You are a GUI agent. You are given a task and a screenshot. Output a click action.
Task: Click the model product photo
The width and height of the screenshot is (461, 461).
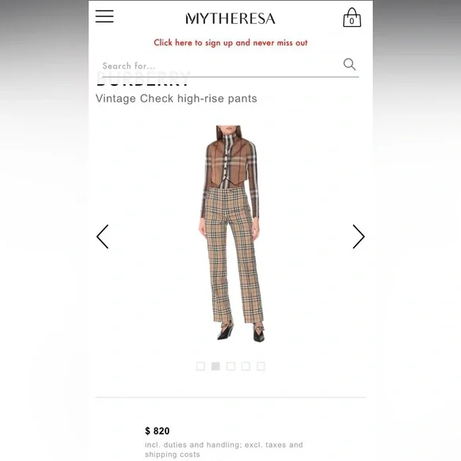[230, 234]
